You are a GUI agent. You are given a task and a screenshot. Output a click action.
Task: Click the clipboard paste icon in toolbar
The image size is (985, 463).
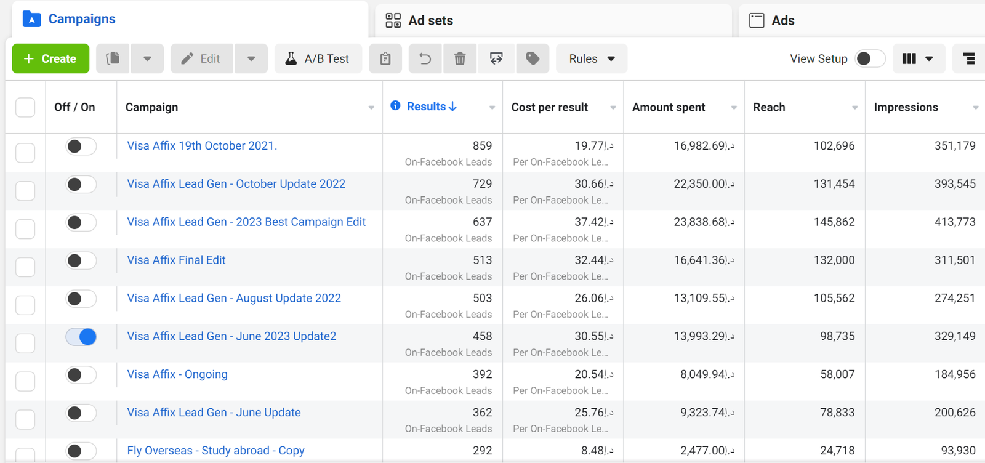[385, 58]
